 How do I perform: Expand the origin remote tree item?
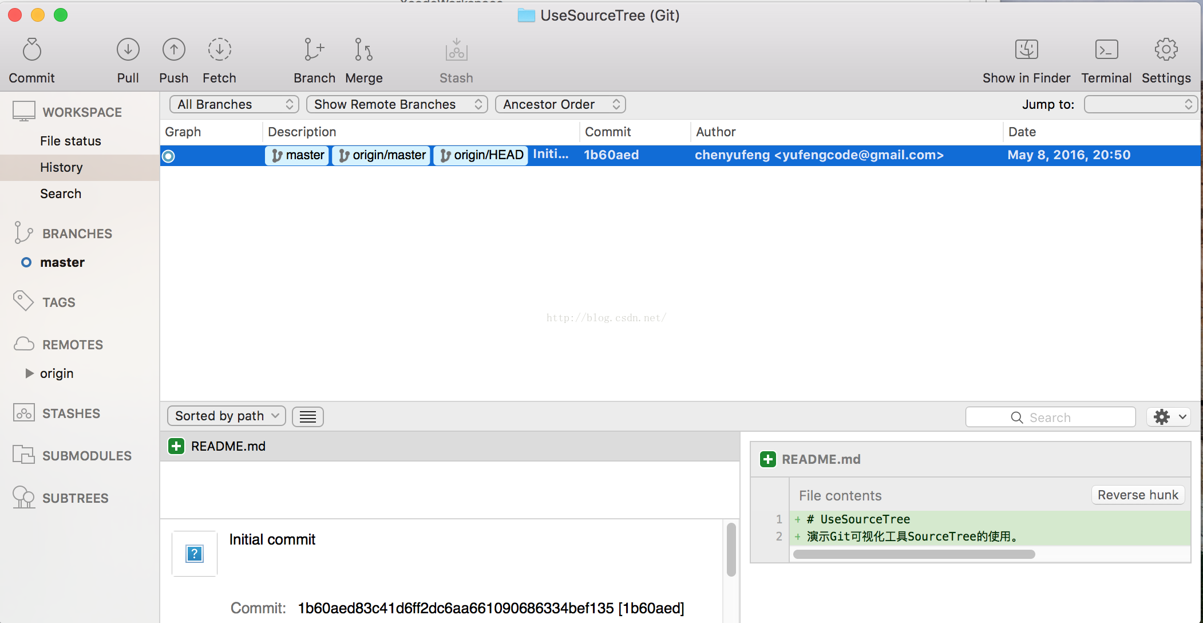(x=30, y=373)
